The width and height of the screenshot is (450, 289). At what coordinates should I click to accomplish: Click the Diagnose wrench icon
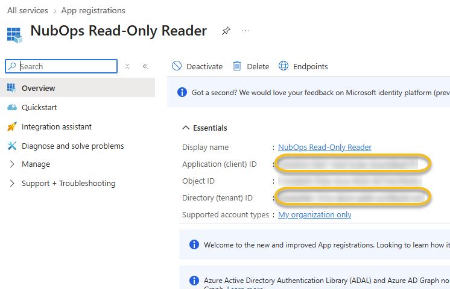point(12,146)
